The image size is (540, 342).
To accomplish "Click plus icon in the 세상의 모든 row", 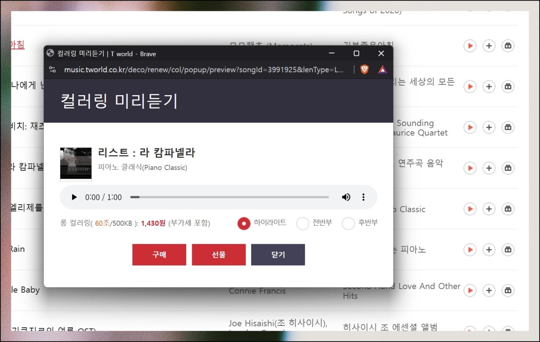I will point(489,87).
